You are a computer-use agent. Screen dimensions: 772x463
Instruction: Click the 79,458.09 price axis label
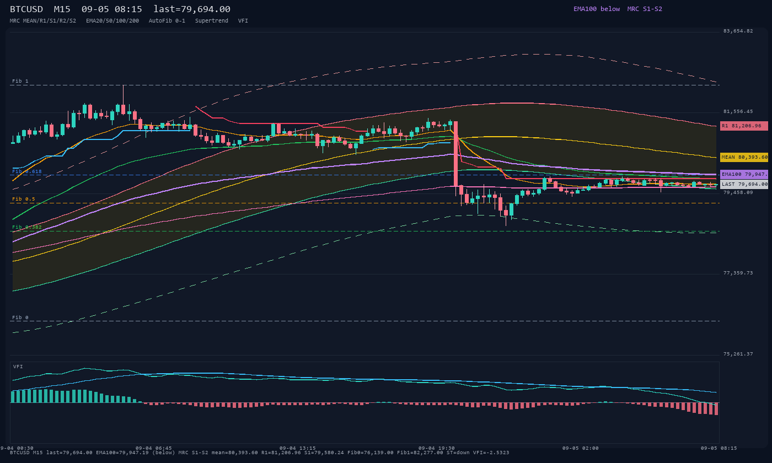(x=738, y=192)
